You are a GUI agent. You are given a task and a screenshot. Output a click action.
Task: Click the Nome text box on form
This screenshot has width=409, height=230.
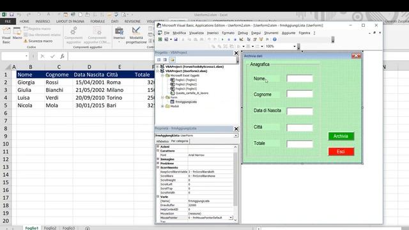[x=300, y=79]
